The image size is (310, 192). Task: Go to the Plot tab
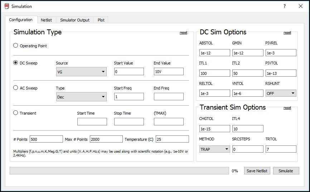pos(101,20)
